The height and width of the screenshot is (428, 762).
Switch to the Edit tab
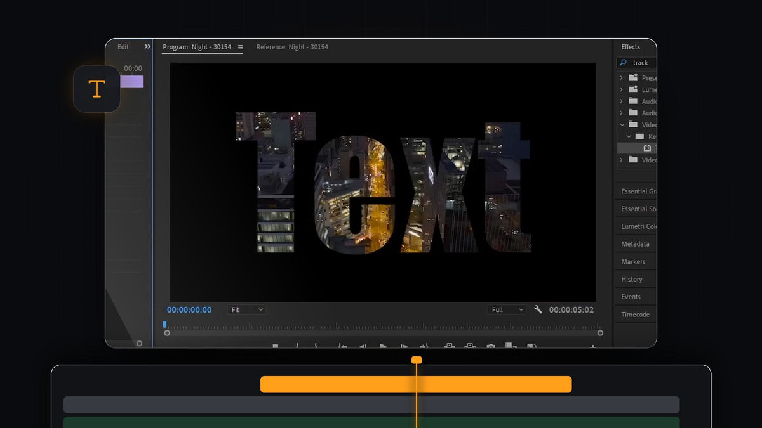123,47
